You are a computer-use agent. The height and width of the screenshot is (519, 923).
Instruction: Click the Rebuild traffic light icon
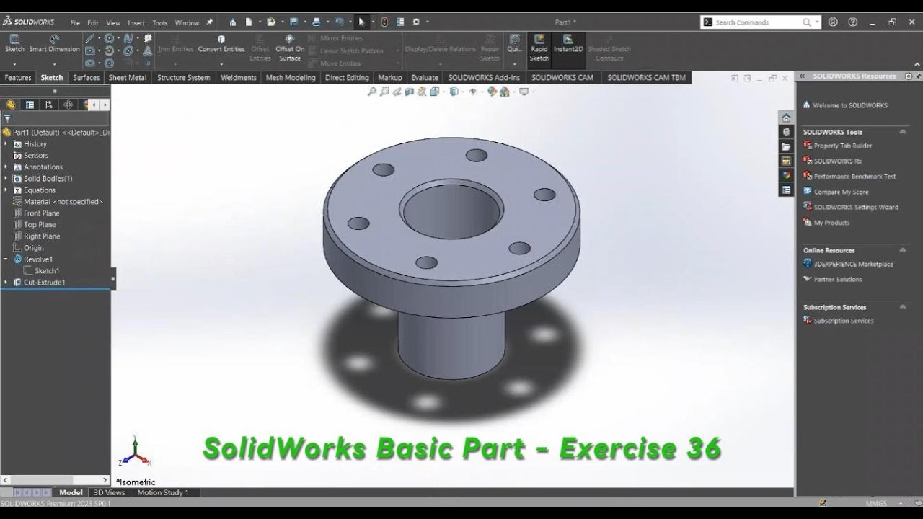pos(384,22)
